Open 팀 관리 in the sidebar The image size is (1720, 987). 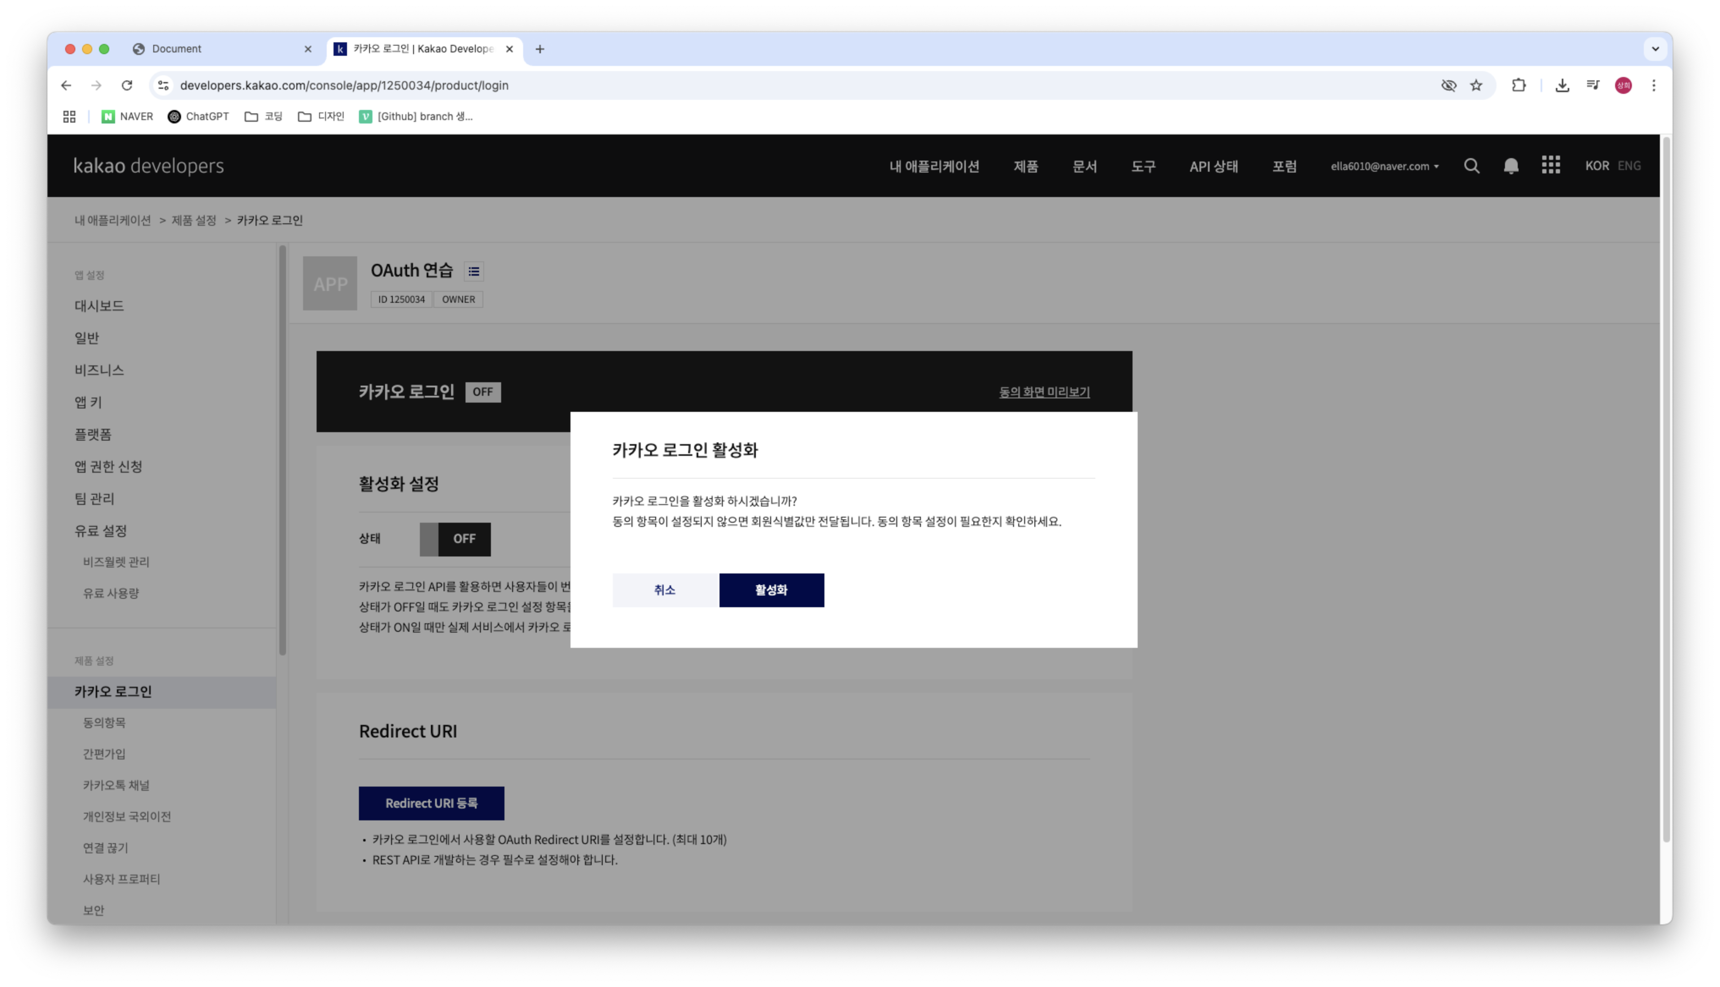[94, 499]
